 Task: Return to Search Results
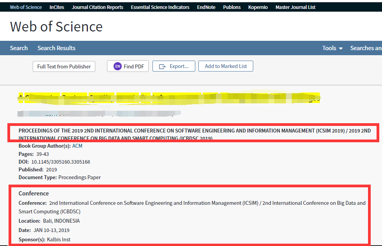coord(56,48)
